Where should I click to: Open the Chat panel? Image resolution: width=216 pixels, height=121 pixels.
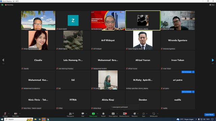point(83,114)
